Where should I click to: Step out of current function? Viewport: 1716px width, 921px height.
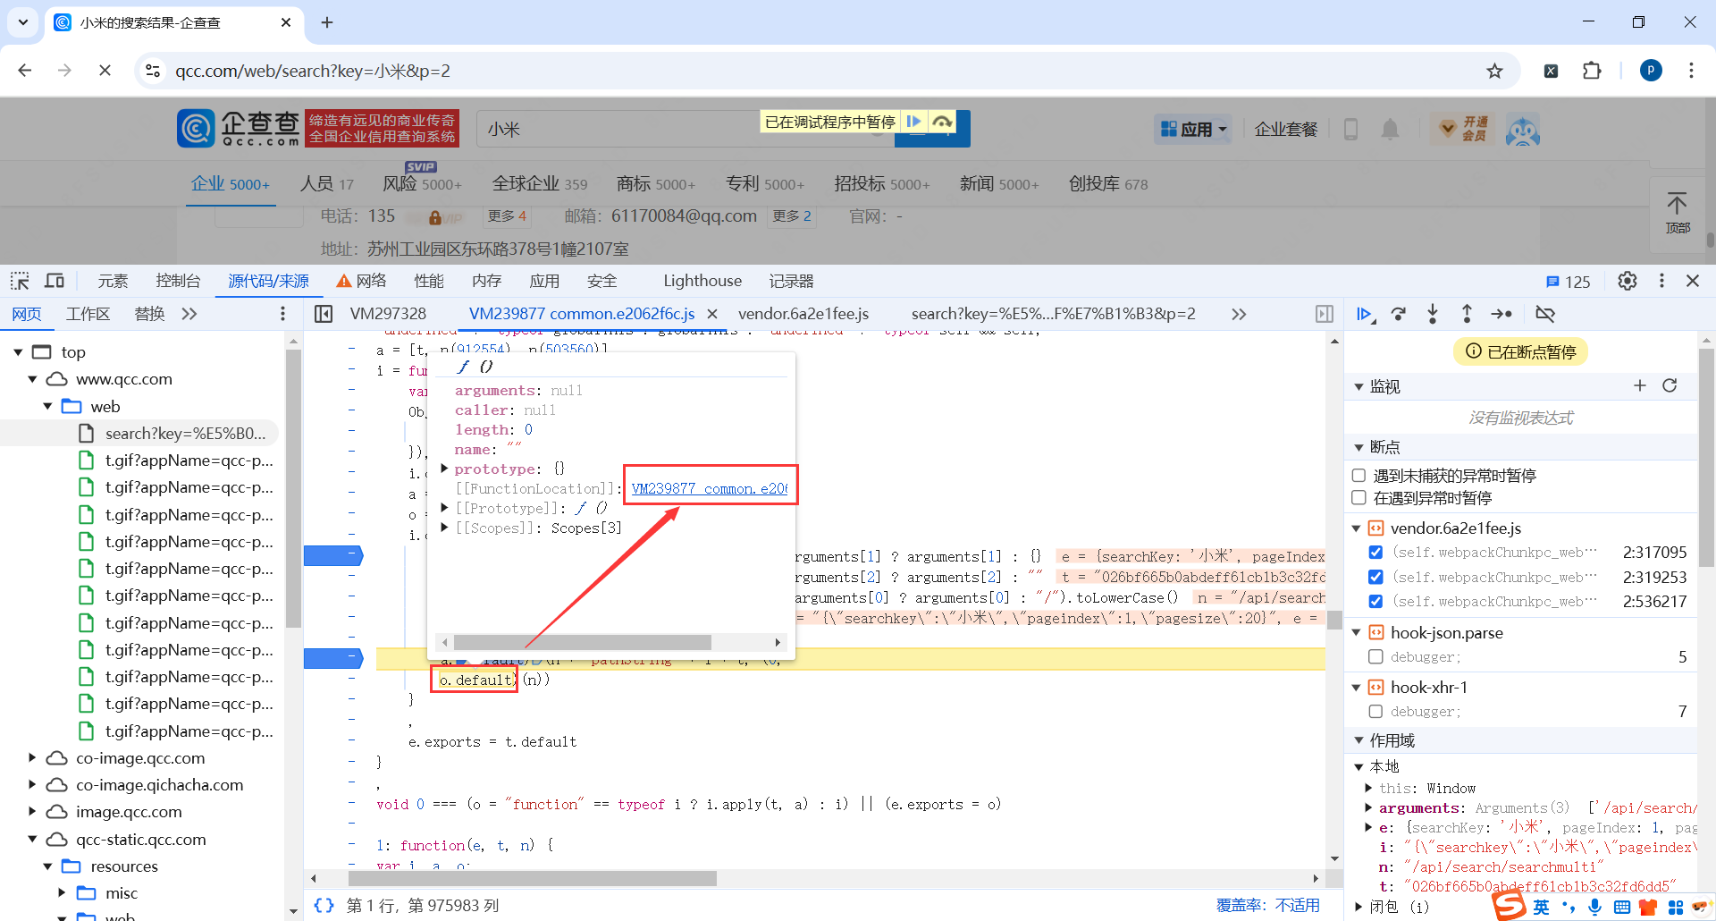(1467, 314)
